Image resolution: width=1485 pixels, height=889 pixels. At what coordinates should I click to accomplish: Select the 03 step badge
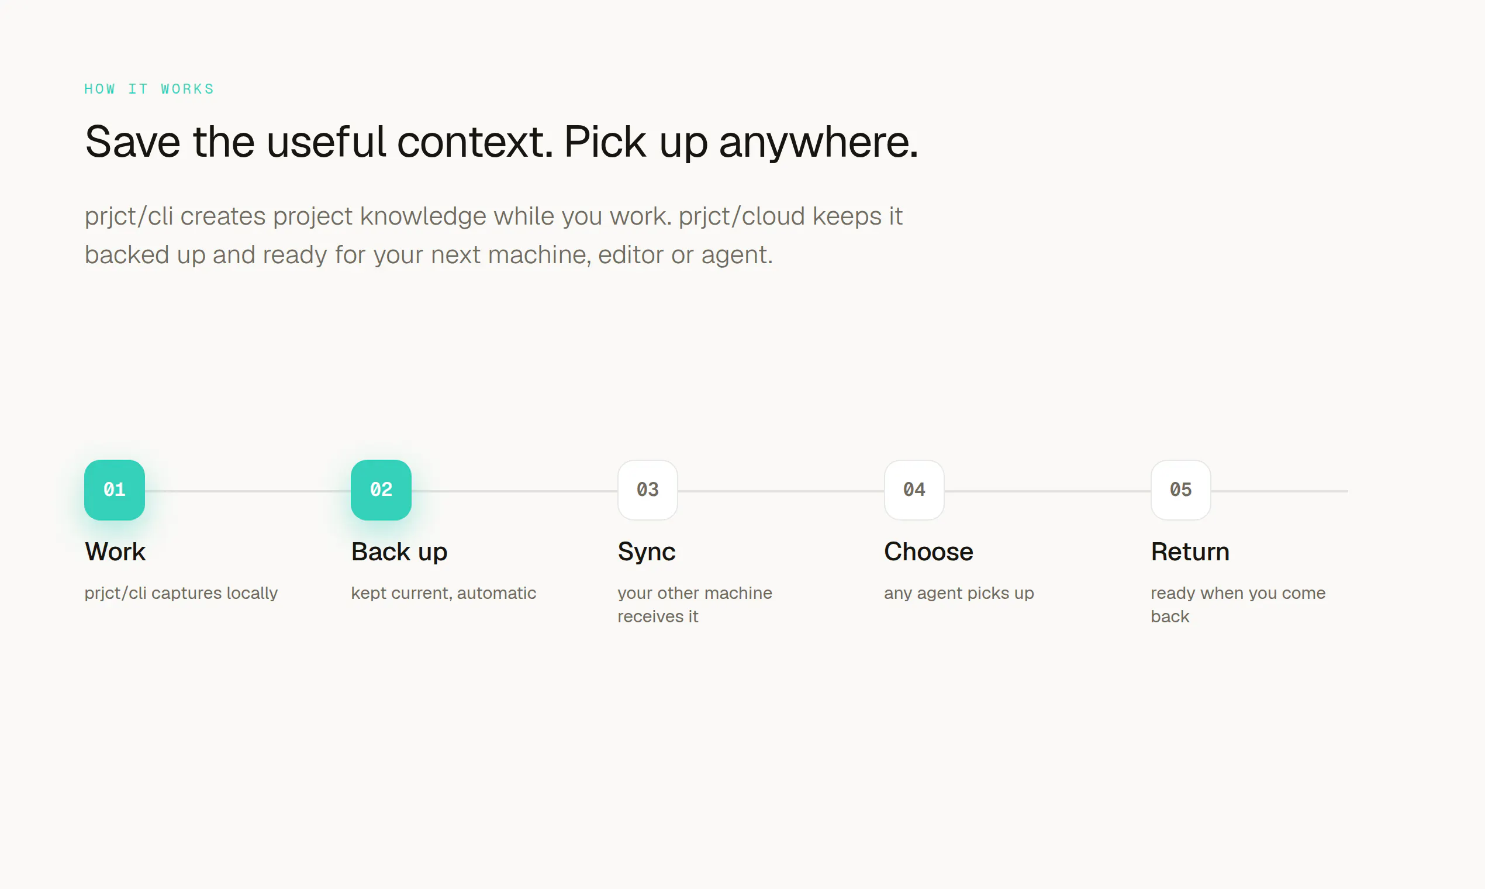coord(647,490)
